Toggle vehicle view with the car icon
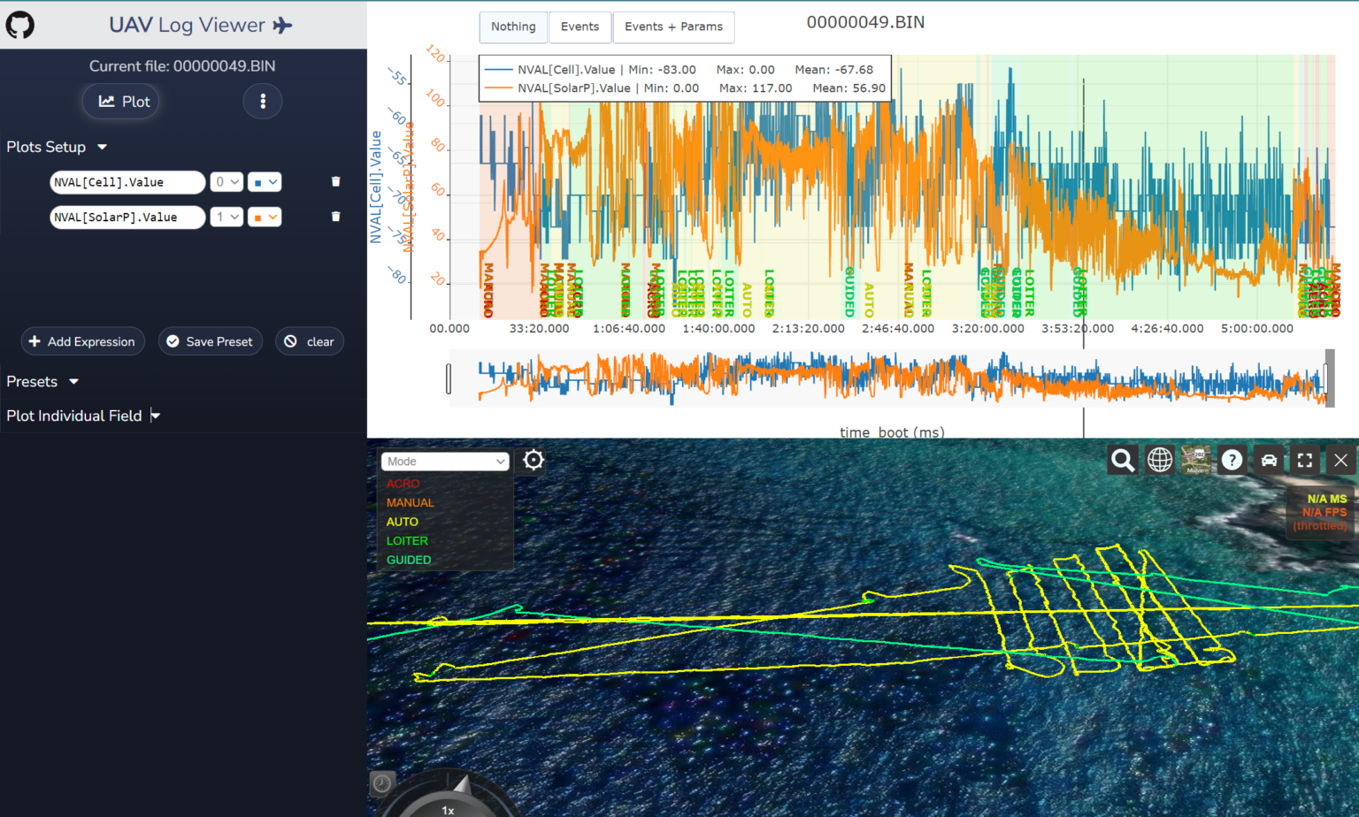Screen dimensions: 1359x817 (1269, 460)
